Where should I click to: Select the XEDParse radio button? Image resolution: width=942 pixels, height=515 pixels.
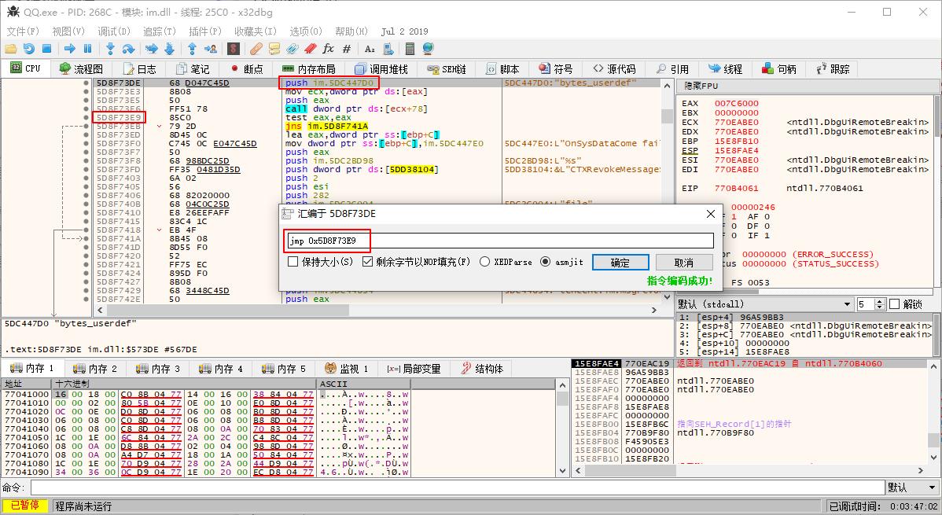point(484,261)
